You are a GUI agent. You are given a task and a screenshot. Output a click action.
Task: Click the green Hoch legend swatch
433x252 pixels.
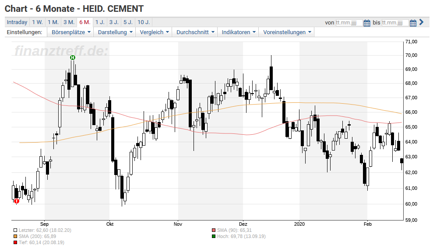tap(214, 236)
